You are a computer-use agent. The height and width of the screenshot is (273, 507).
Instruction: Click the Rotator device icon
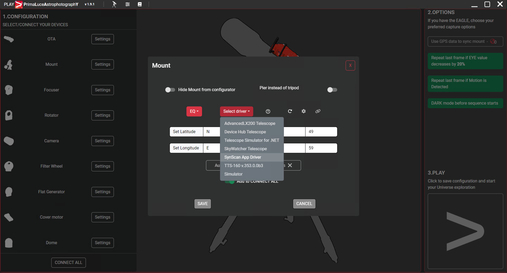pyautogui.click(x=9, y=115)
